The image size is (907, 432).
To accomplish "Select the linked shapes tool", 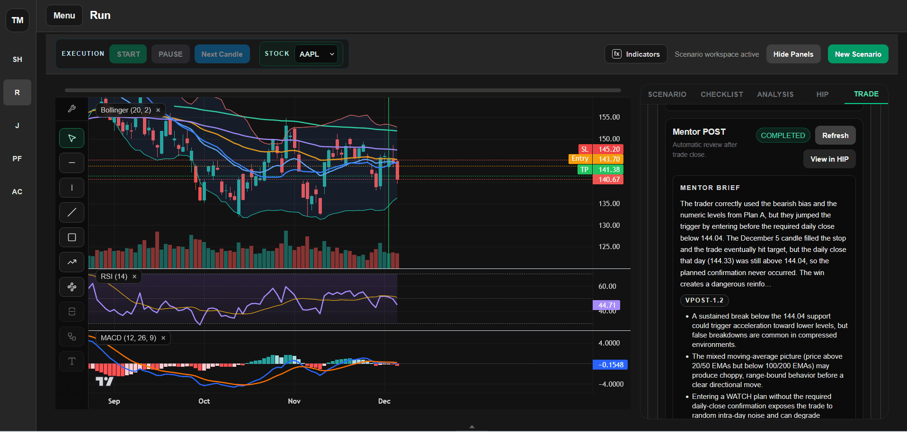I will pos(72,337).
